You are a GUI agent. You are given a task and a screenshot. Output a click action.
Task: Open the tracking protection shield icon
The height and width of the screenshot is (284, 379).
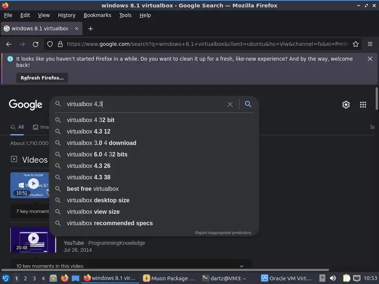[50, 44]
